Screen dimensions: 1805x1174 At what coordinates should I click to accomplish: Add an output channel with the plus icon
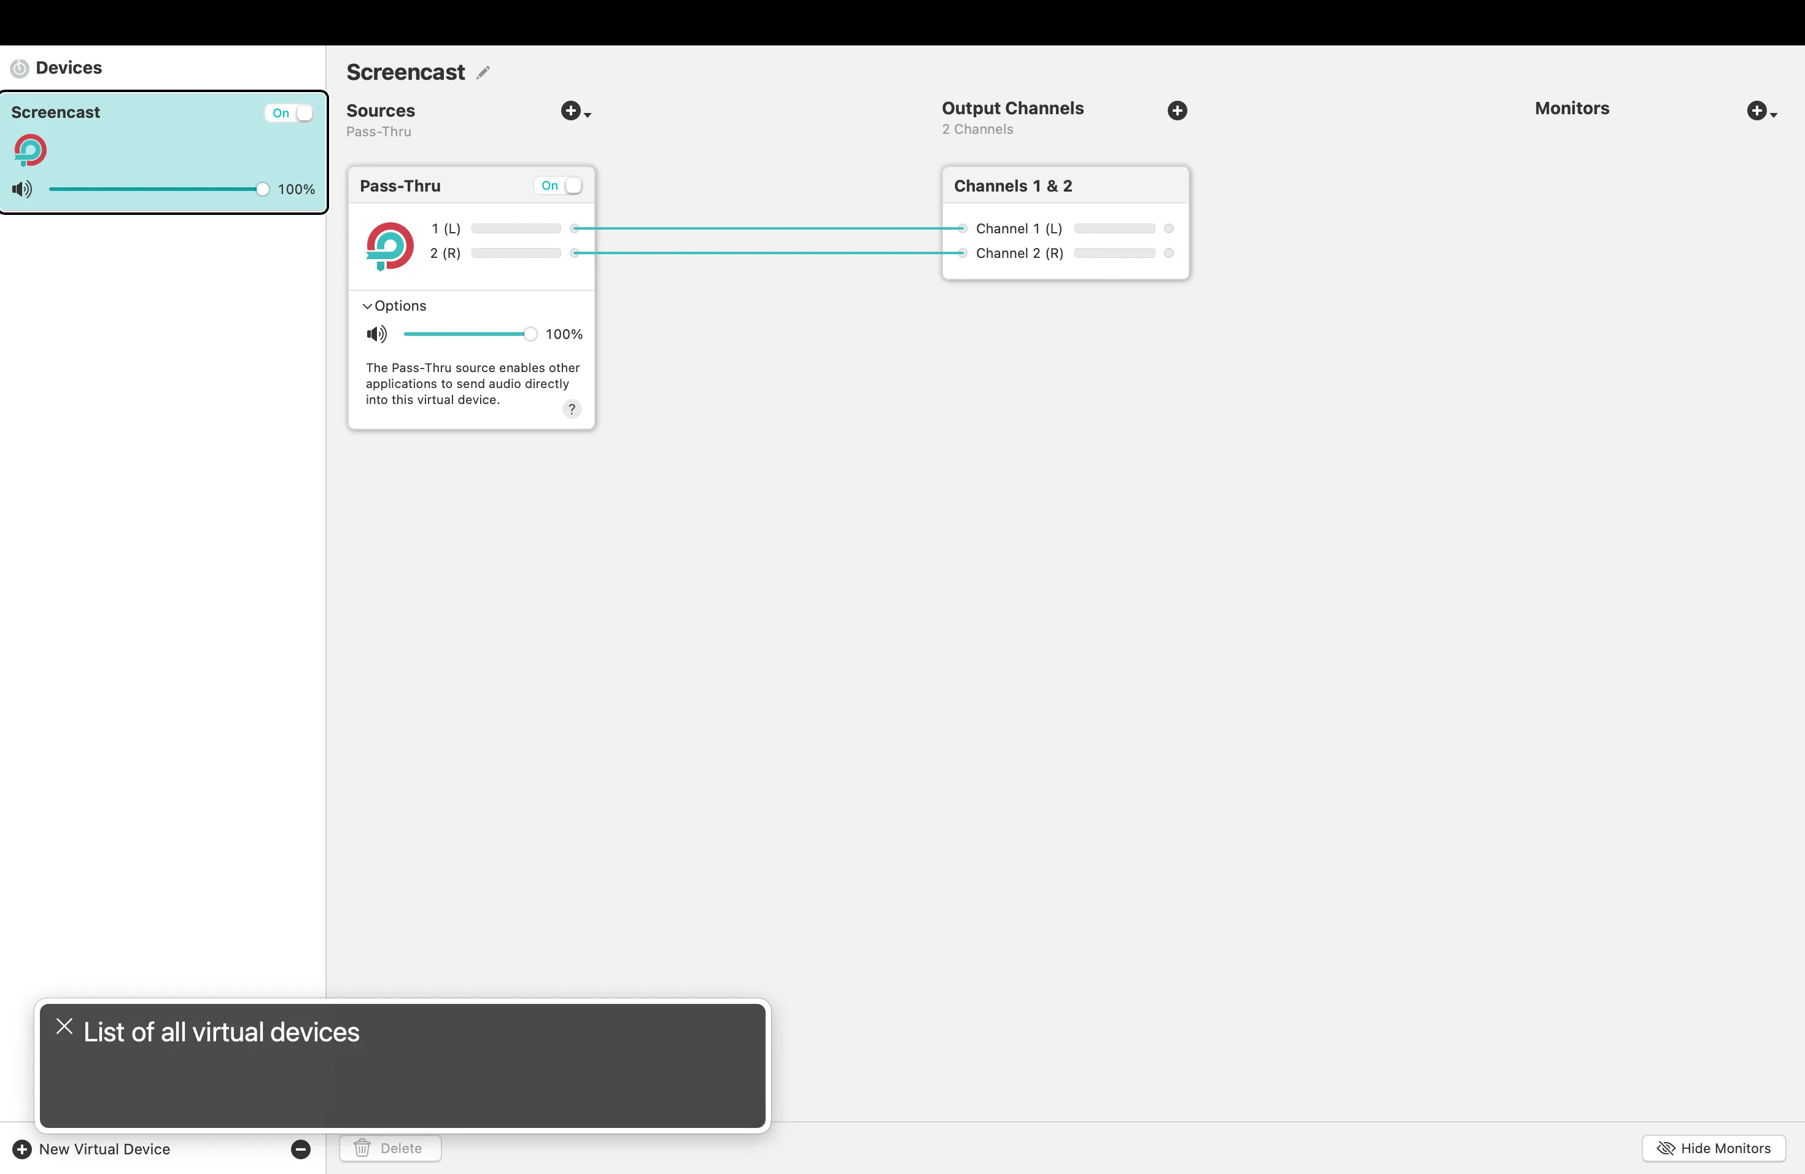coord(1176,111)
